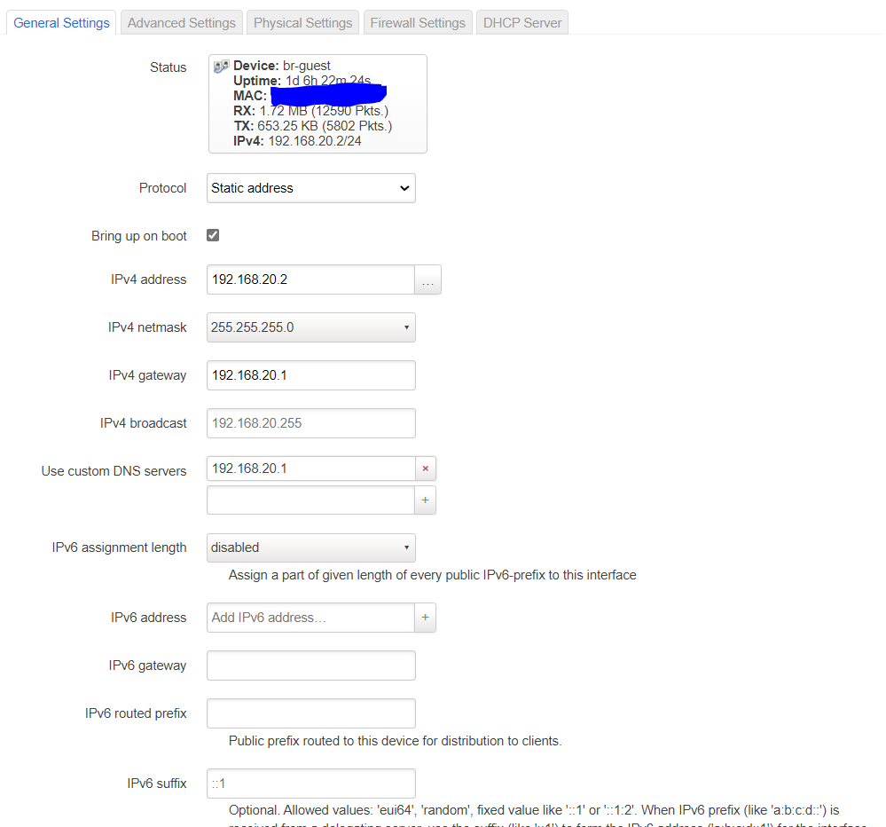Focus the IPv6 routed prefix field

pyautogui.click(x=310, y=713)
